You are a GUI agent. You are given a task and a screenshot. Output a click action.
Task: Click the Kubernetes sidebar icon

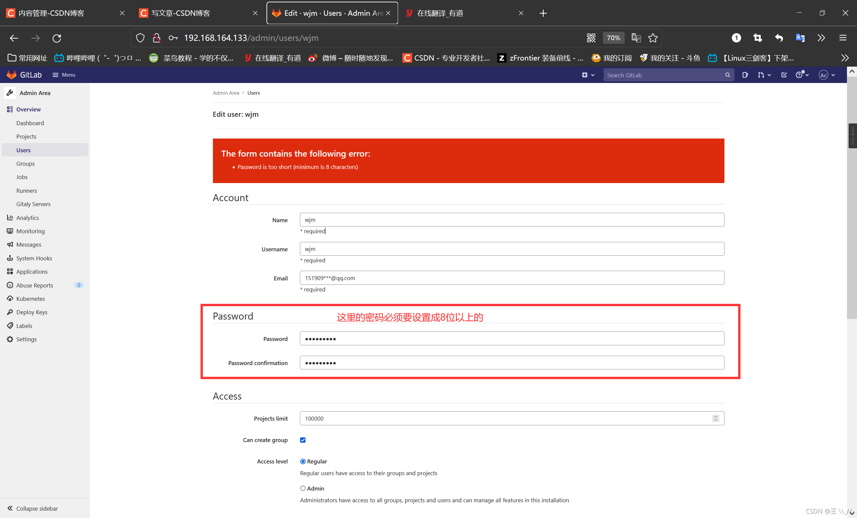coord(10,298)
